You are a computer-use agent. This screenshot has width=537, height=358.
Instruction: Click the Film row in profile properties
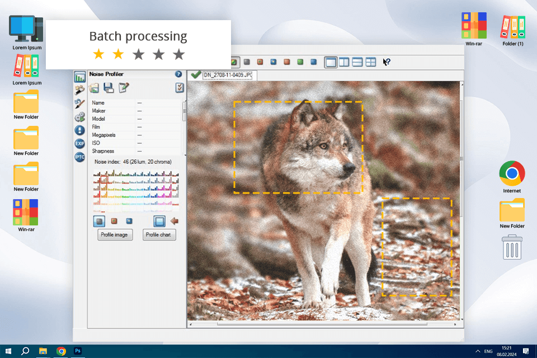click(135, 127)
